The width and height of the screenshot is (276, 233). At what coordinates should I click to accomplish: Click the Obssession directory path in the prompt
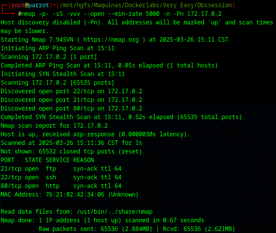(x=214, y=5)
